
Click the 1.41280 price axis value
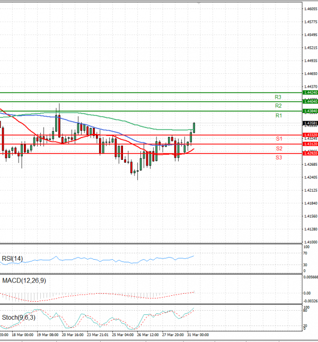point(311,229)
